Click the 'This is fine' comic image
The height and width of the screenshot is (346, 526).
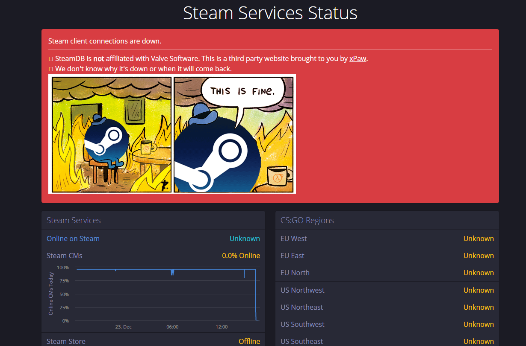(x=172, y=134)
